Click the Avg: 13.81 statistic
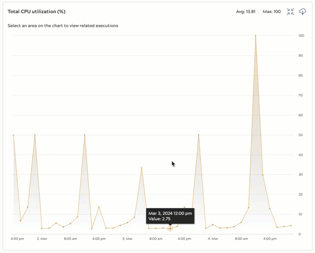 246,12
